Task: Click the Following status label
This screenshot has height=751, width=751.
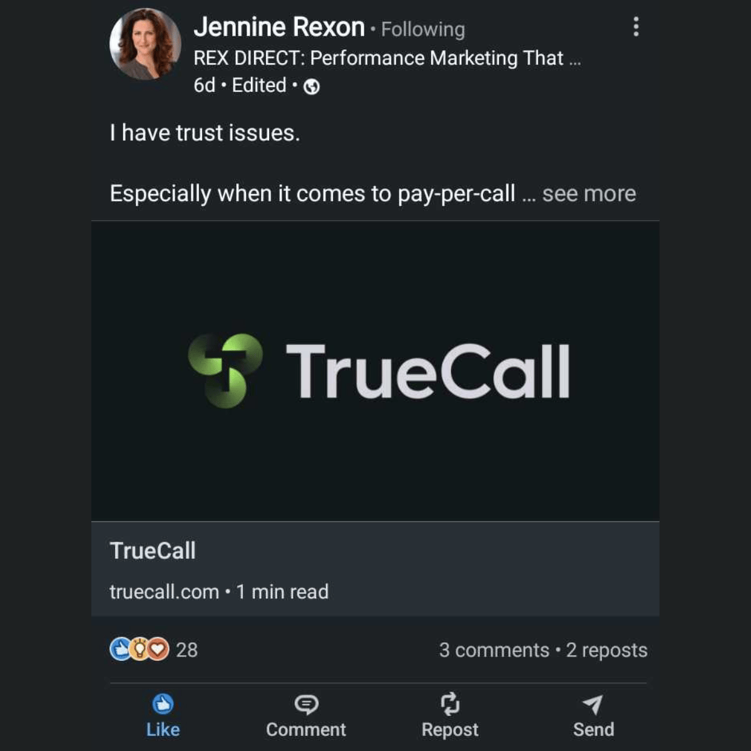Action: coord(423,29)
